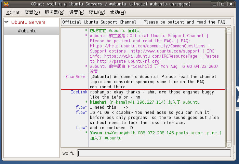This screenshot has height=164, width=239.
Task: Click the woilfu nickname button
Action: [x=68, y=153]
